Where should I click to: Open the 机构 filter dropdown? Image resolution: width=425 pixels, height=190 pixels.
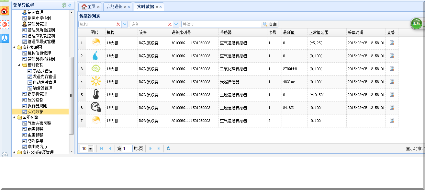pos(125,24)
